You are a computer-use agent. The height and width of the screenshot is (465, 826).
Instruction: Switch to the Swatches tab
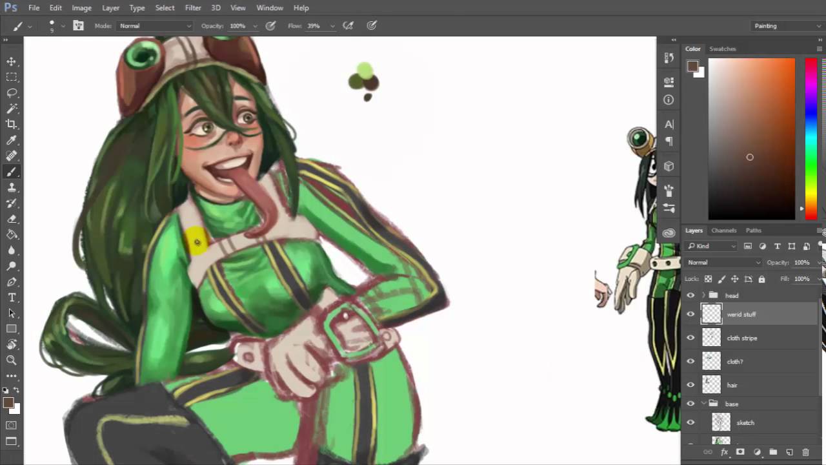click(x=723, y=49)
